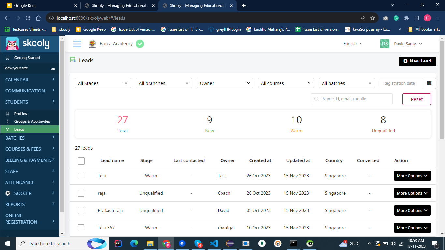Open Eclipse from the taskbar
Image resolution: width=445 pixels, height=250 pixels.
point(230,243)
